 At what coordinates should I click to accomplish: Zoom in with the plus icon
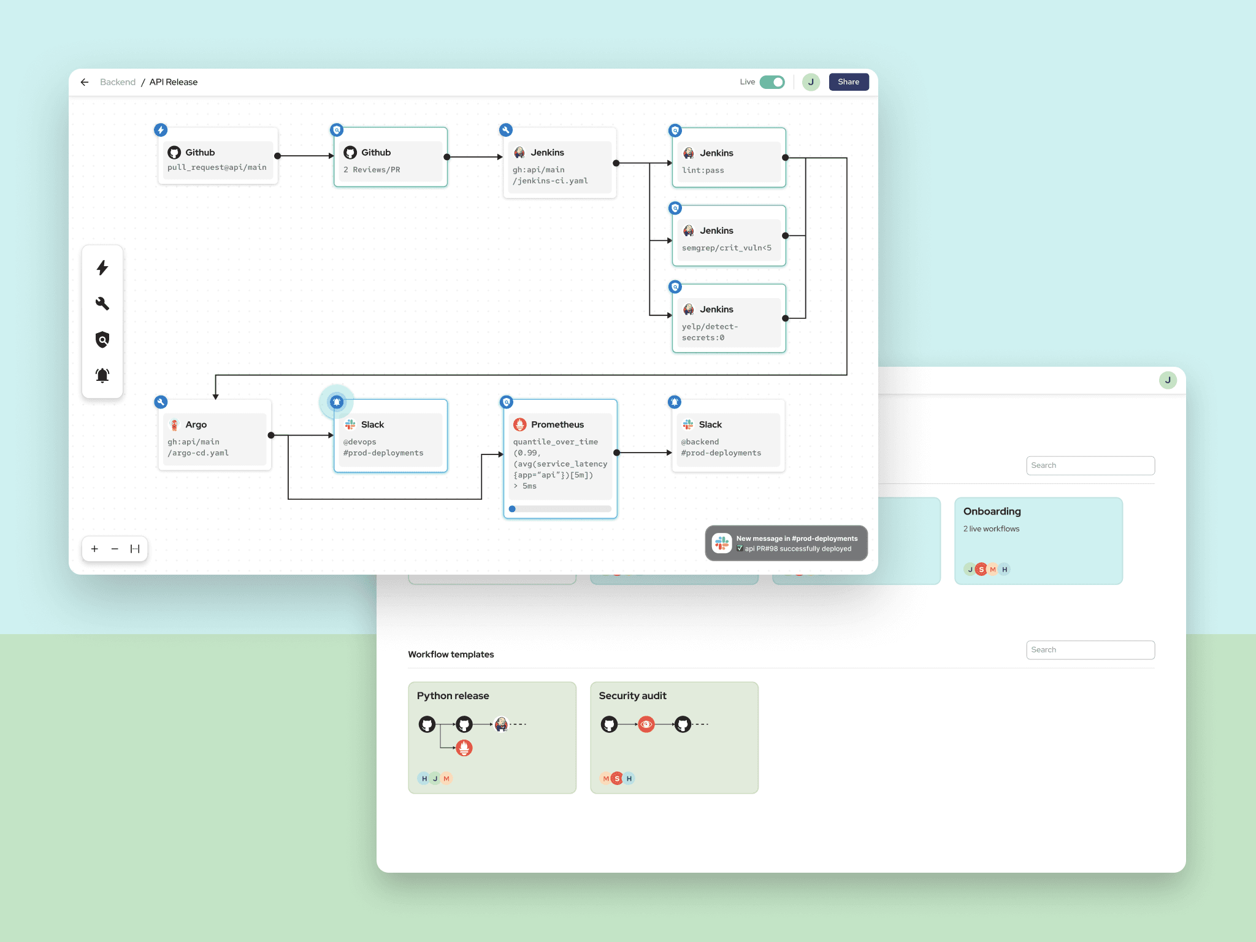click(x=94, y=549)
